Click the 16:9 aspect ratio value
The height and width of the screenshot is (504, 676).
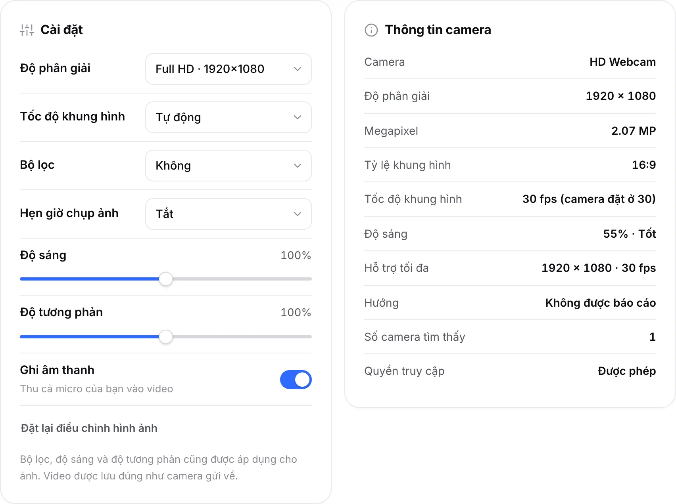[x=644, y=165]
